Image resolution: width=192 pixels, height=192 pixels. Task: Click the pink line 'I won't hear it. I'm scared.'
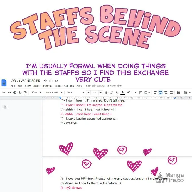point(85,105)
